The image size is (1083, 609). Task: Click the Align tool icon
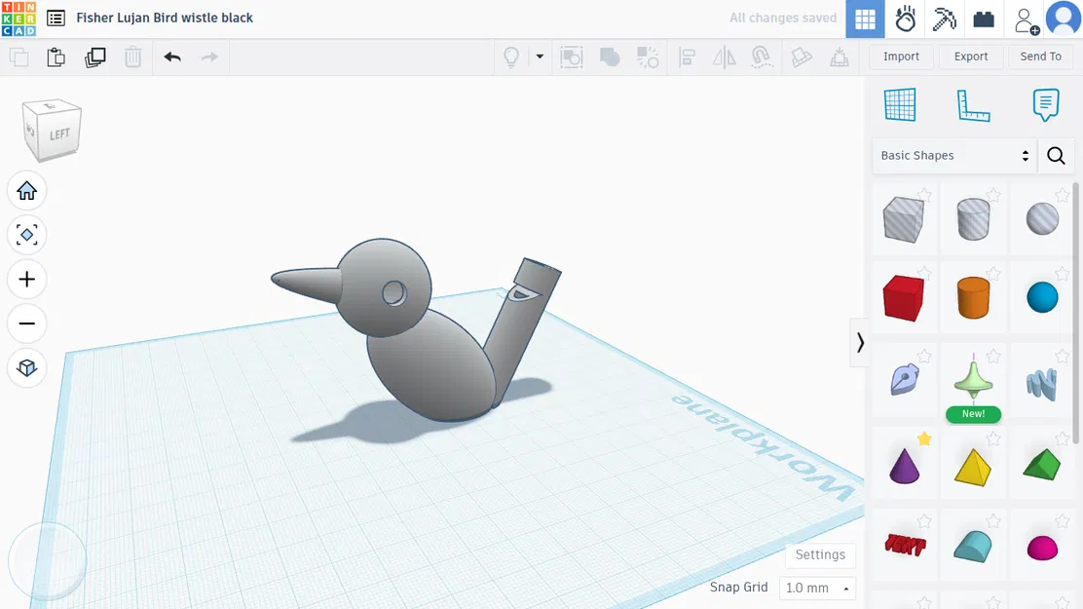click(687, 57)
